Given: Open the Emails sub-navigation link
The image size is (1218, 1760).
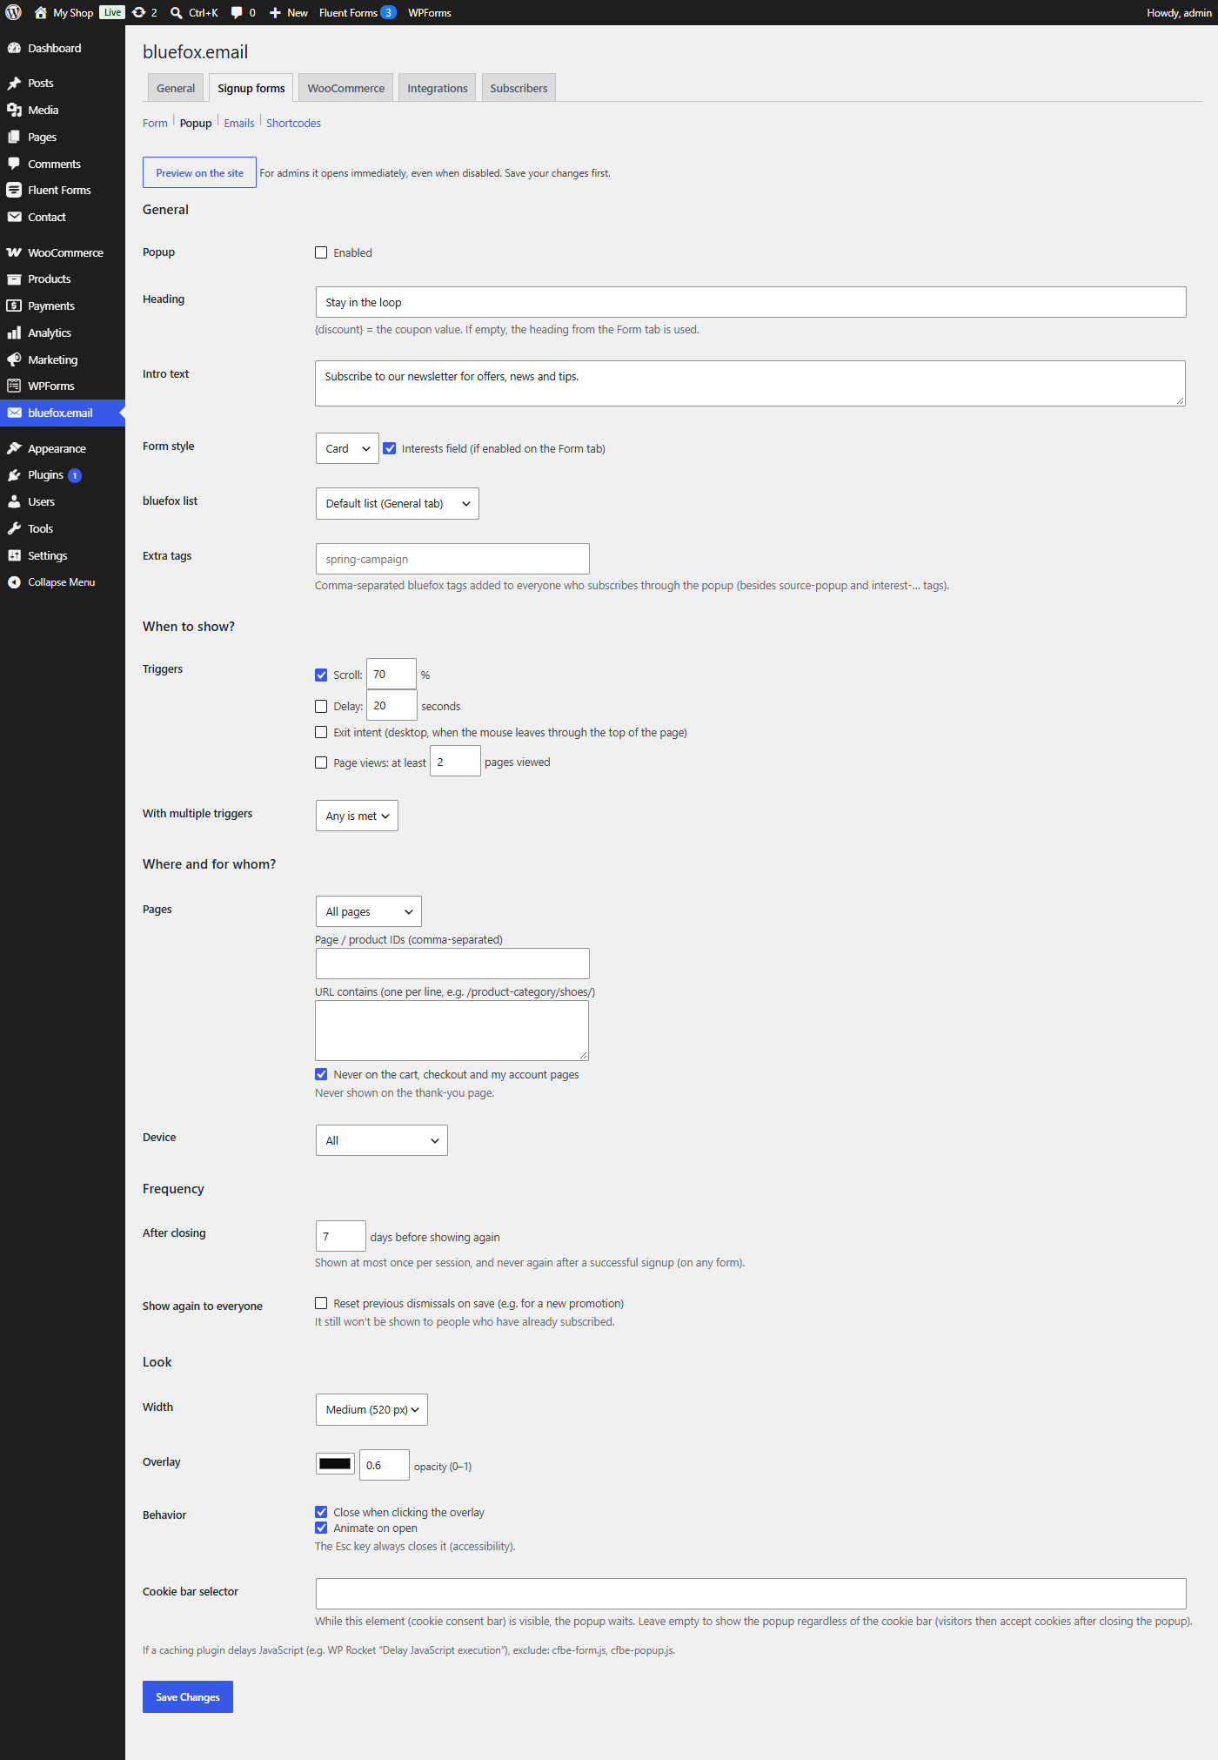Looking at the screenshot, I should pyautogui.click(x=239, y=123).
